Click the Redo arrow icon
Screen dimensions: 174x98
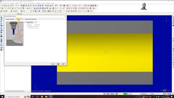(x=18, y=5)
